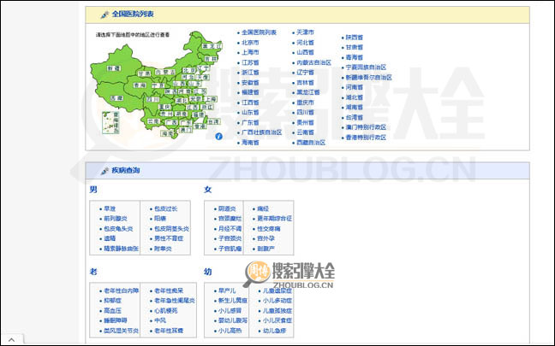Open the 心肌梗死 link
Image resolution: width=555 pixels, height=346 pixels.
point(166,311)
